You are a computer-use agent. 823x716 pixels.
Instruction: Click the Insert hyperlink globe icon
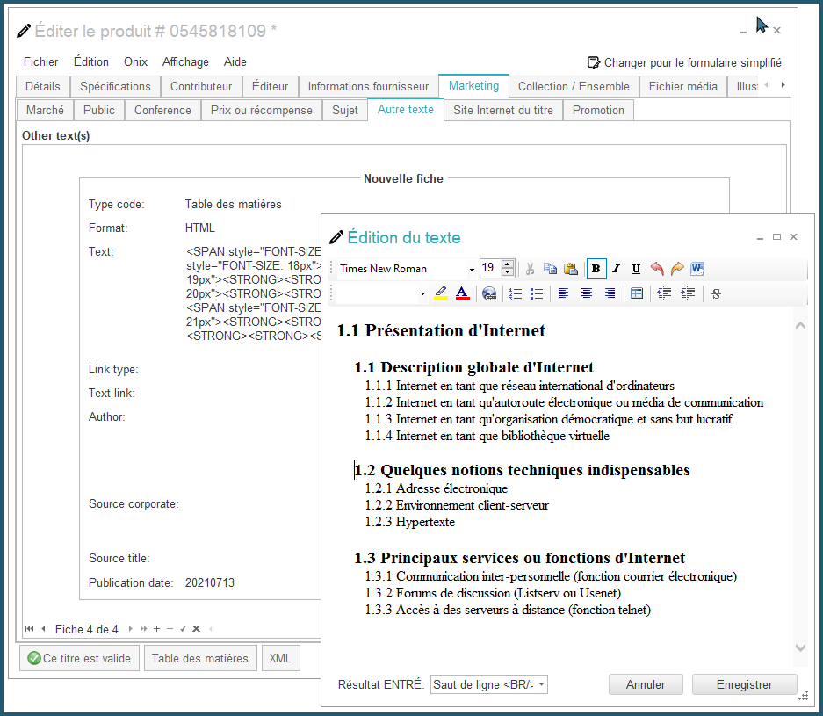point(489,293)
